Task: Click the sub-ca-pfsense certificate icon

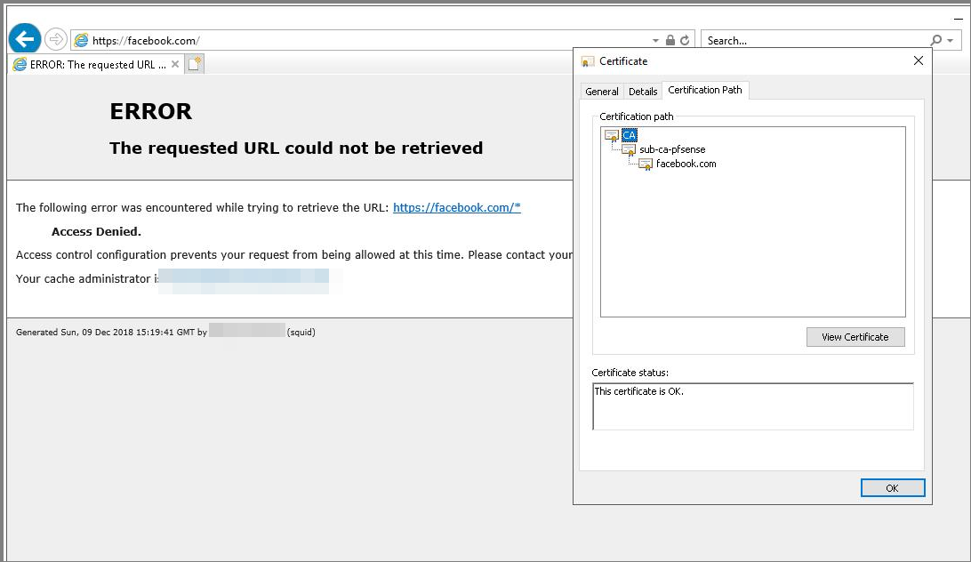Action: point(629,150)
